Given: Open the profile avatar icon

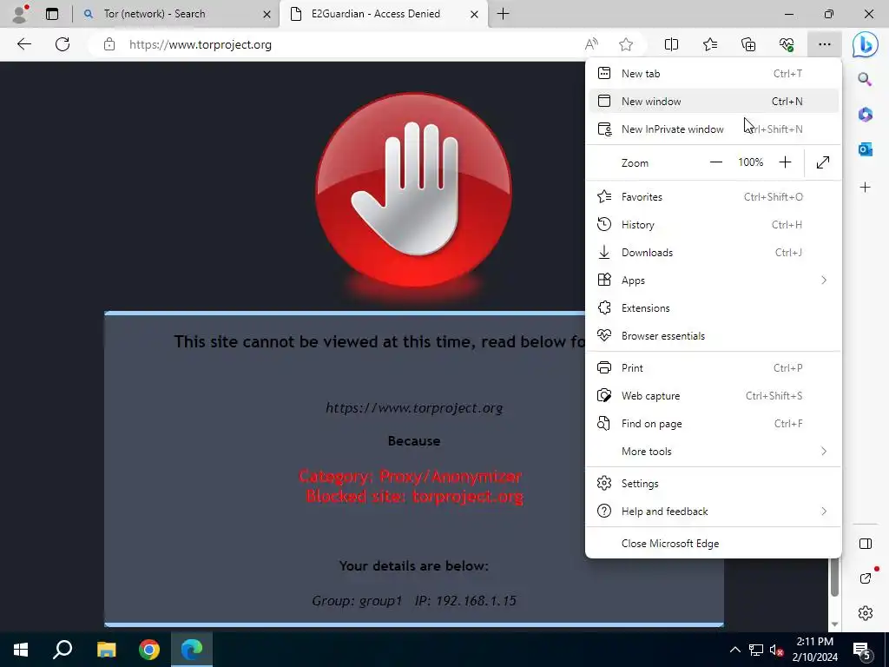Looking at the screenshot, I should click(20, 14).
